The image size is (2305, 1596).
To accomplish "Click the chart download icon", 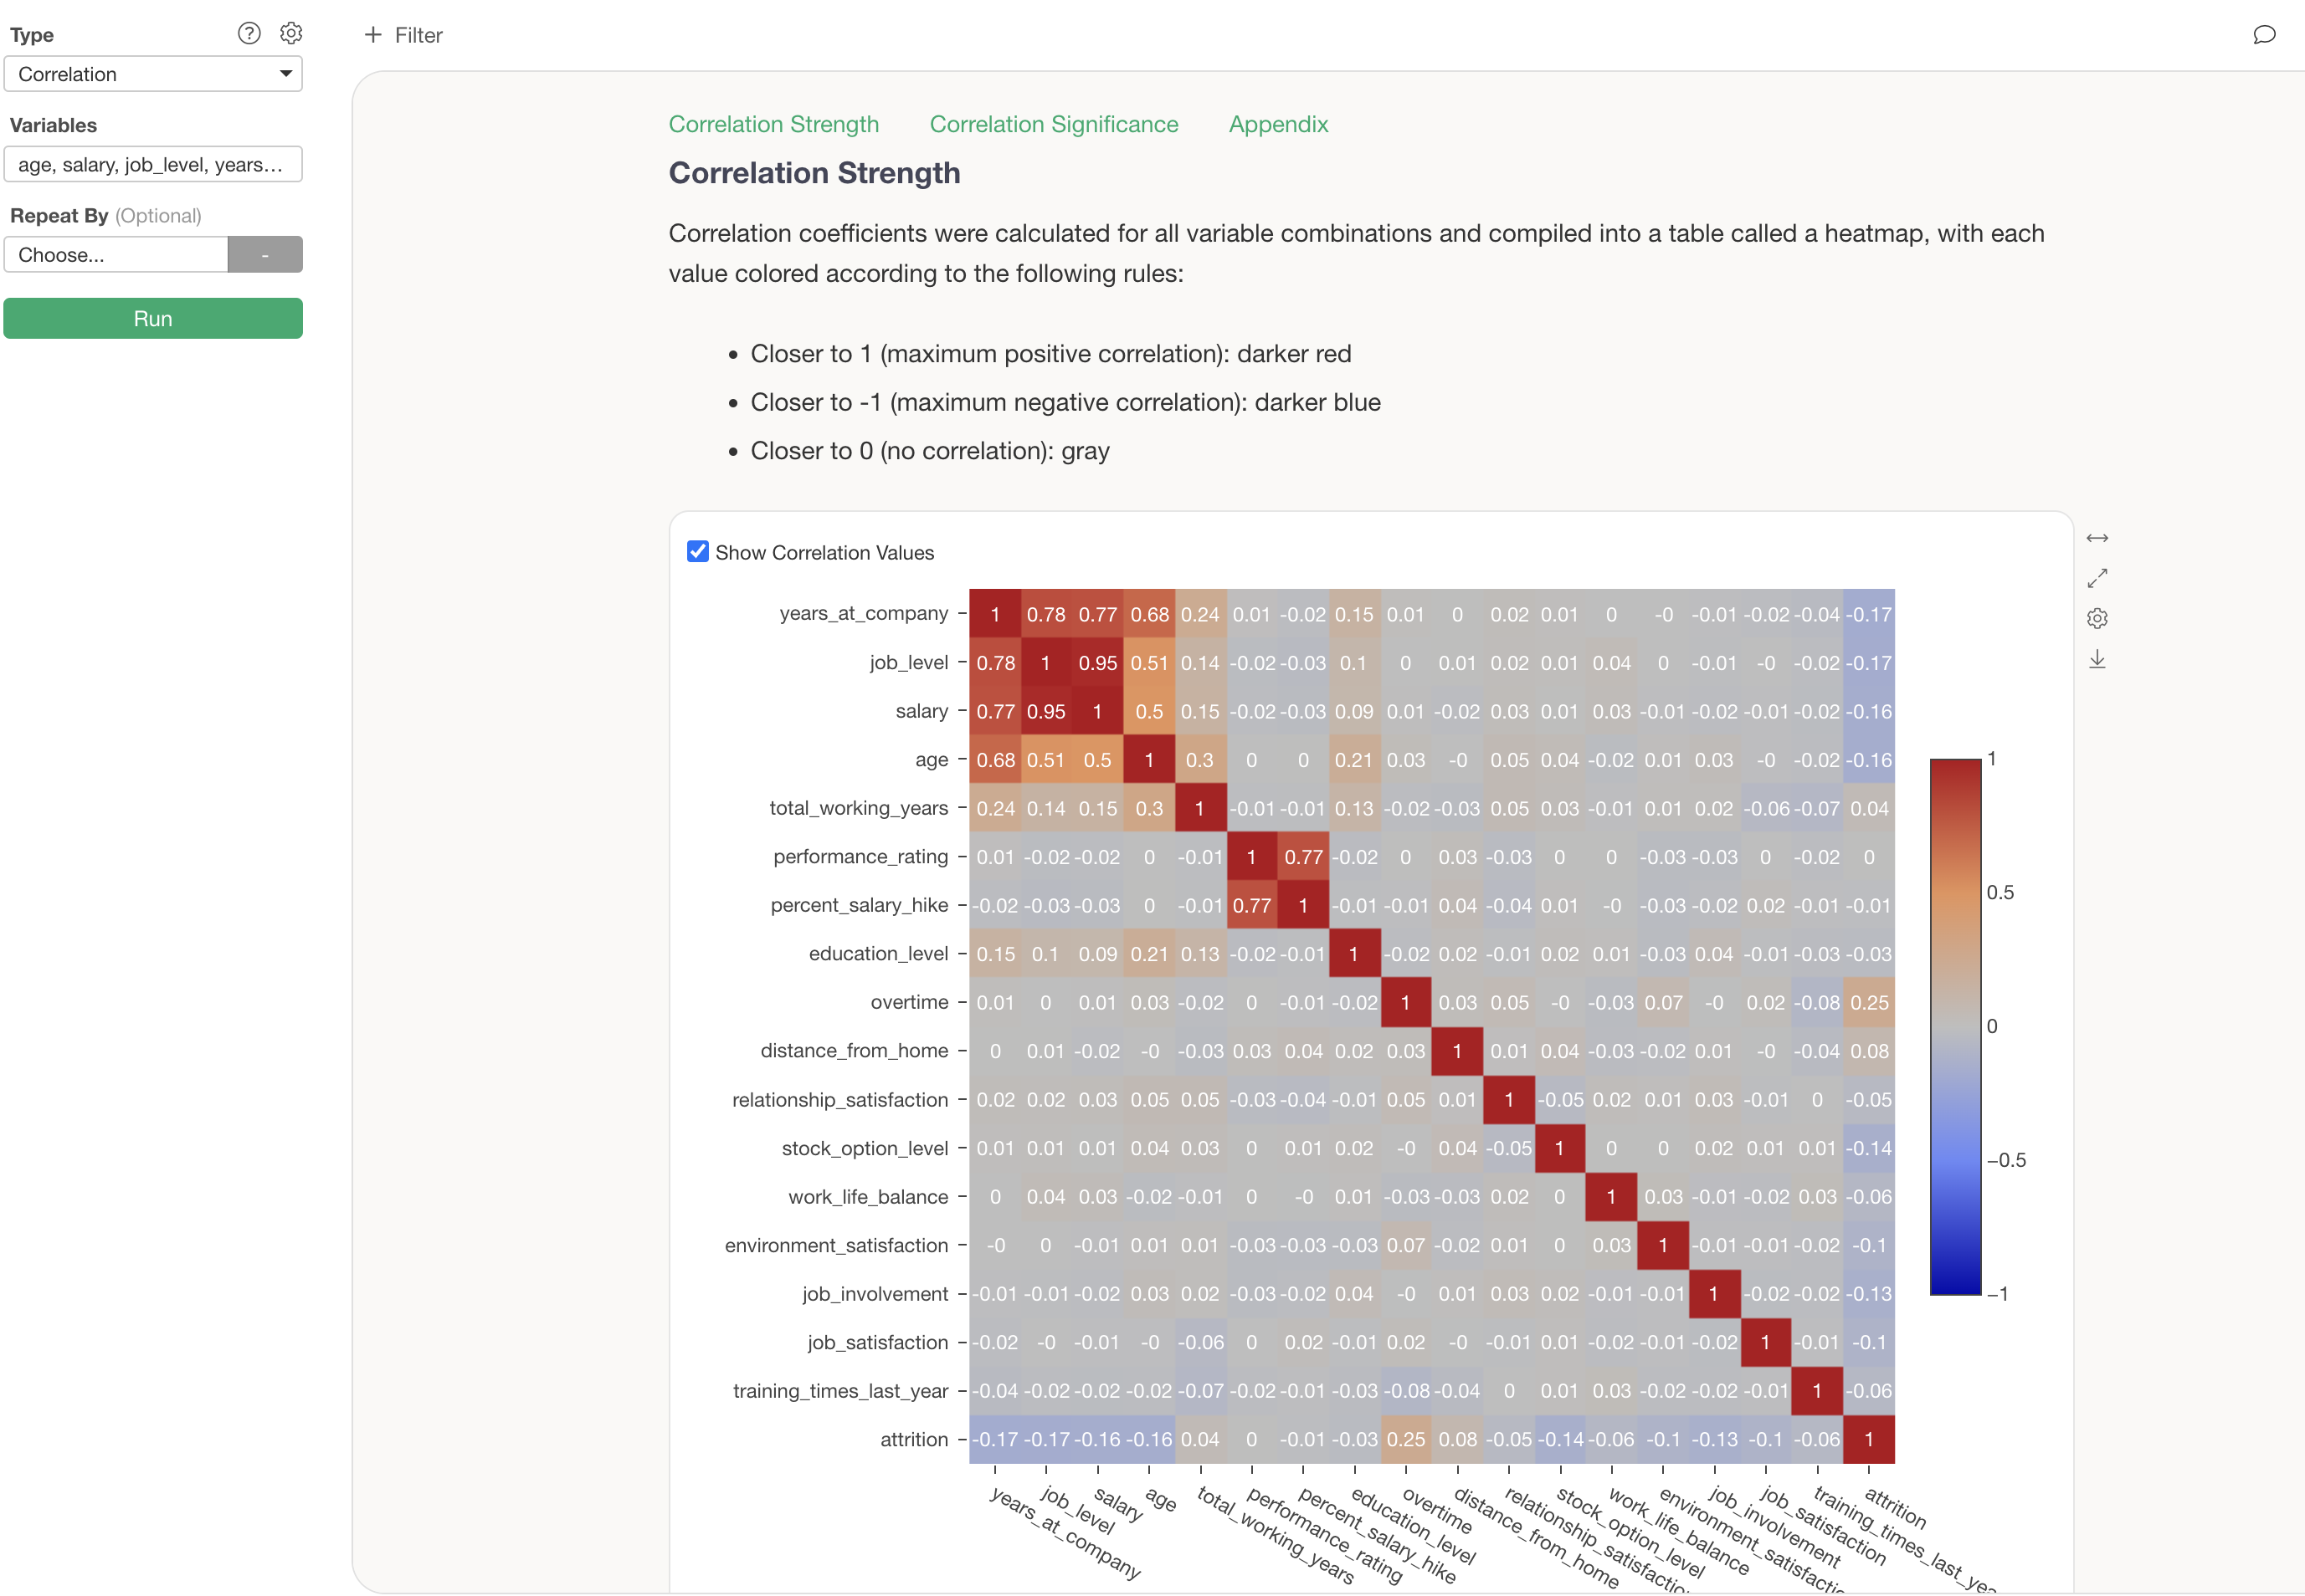I will 2097,660.
